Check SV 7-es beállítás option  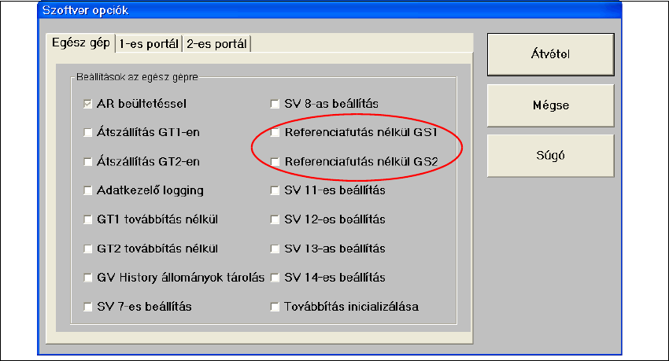[x=88, y=307]
